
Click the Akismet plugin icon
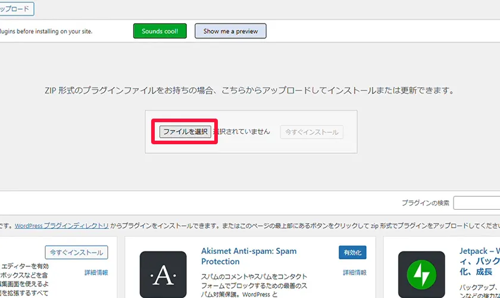click(x=163, y=274)
